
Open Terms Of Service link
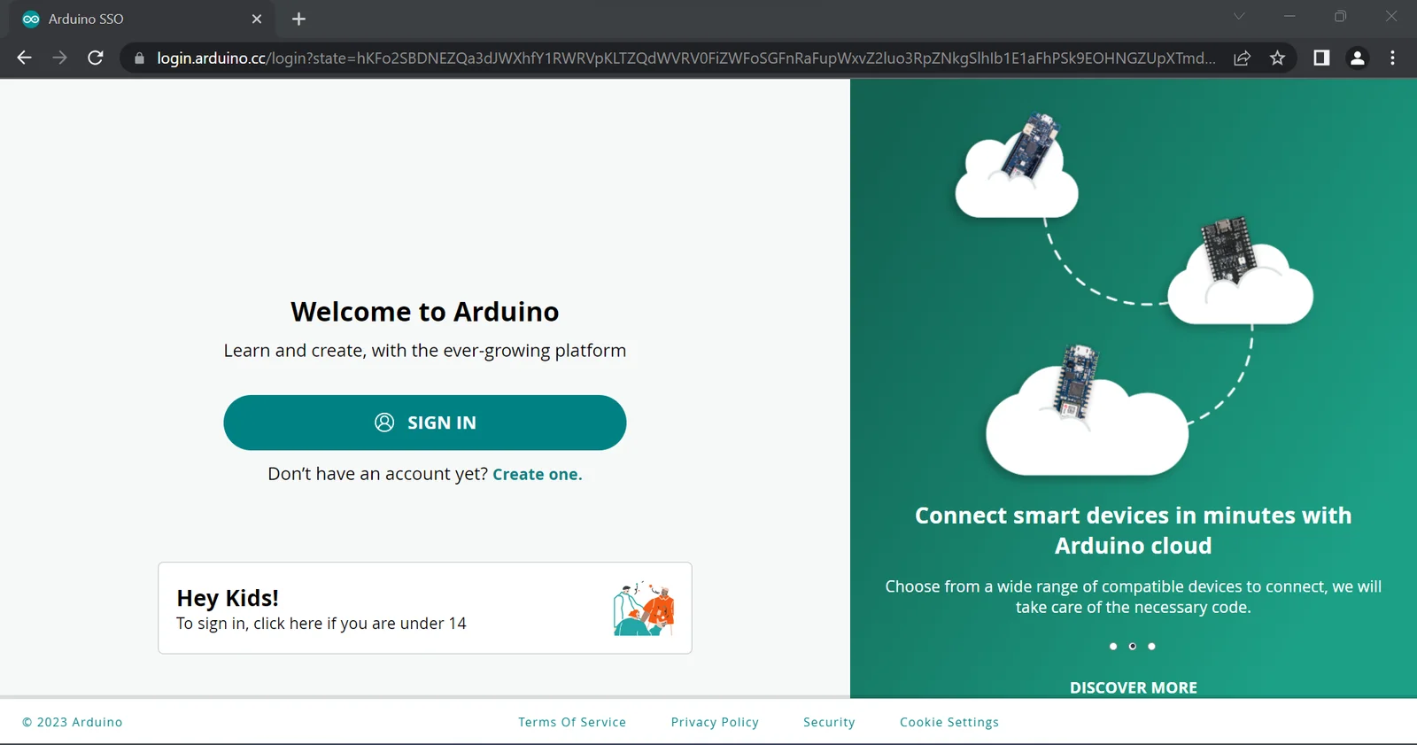(x=572, y=722)
